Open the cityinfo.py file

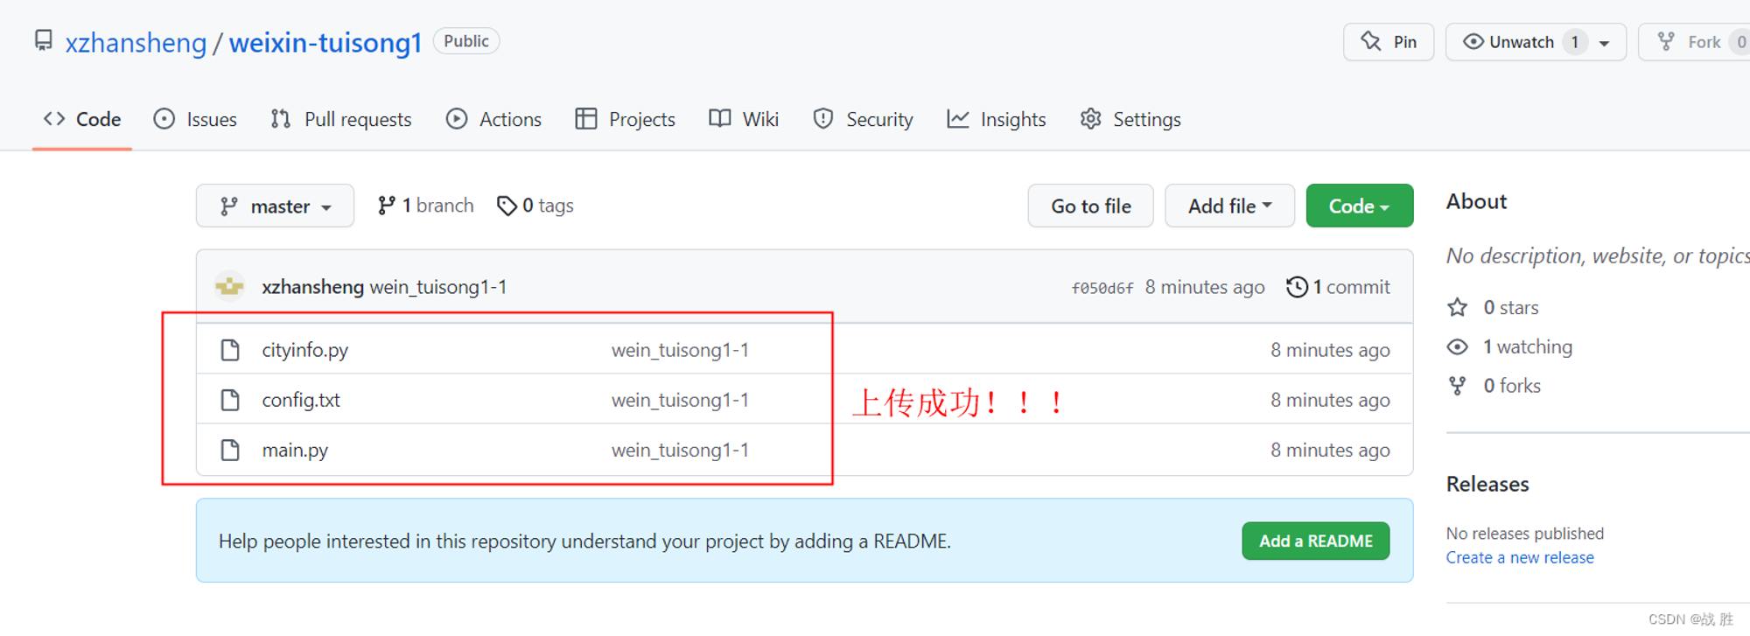(304, 350)
